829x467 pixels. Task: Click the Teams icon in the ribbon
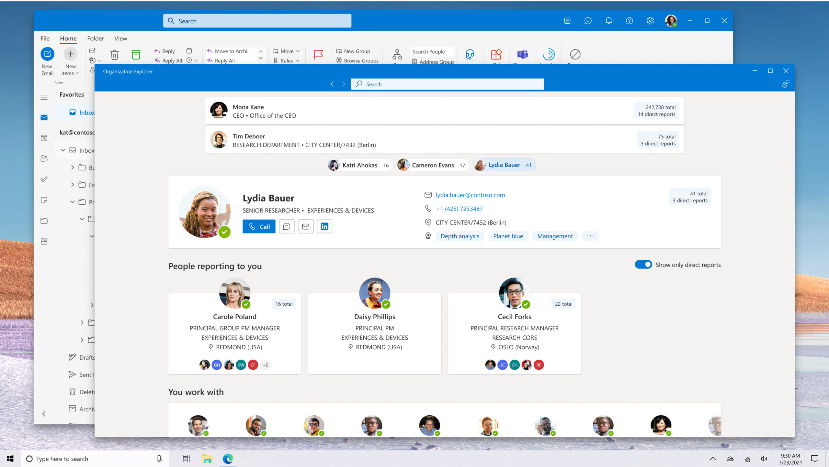click(x=522, y=53)
